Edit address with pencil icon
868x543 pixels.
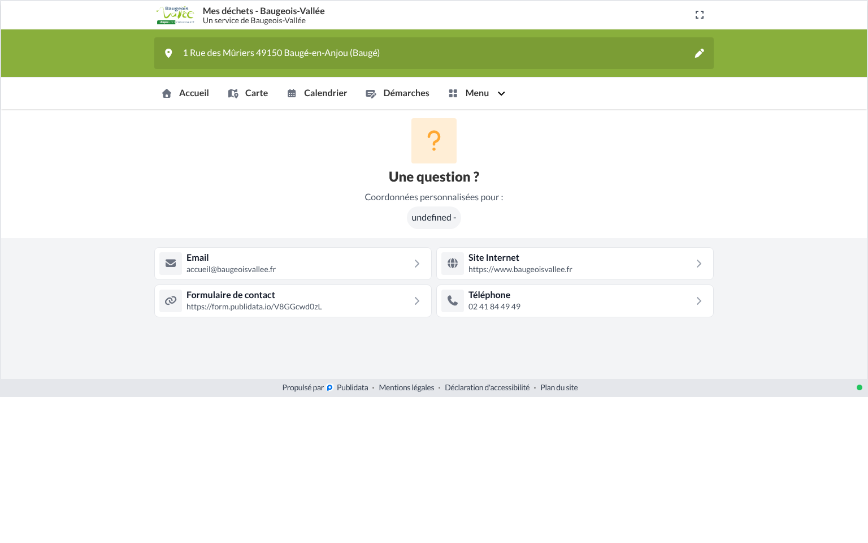(x=700, y=53)
